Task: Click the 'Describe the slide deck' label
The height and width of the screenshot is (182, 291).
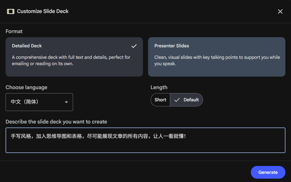Action: 56,122
